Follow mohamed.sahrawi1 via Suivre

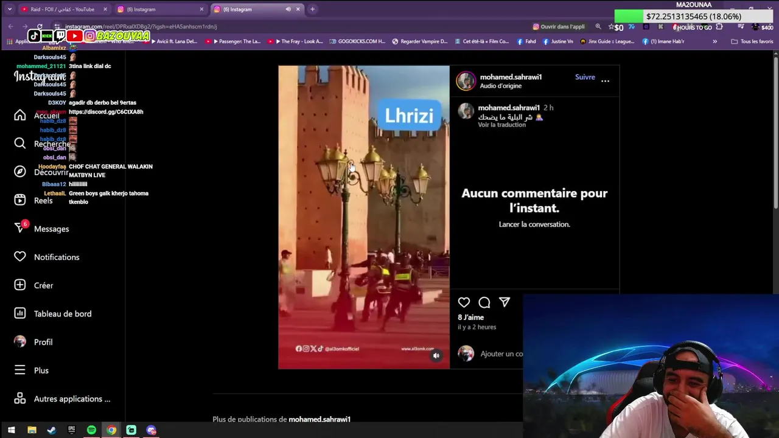(585, 77)
